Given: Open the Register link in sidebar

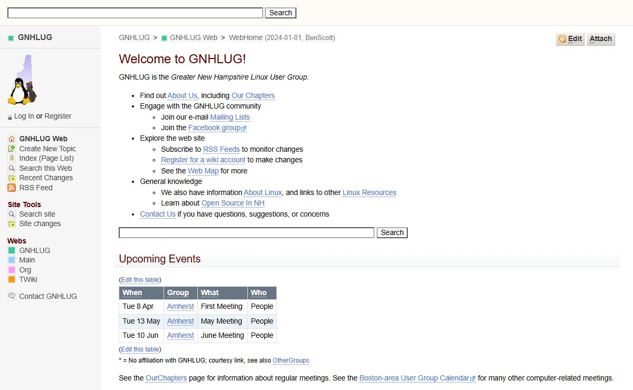Looking at the screenshot, I should pyautogui.click(x=58, y=116).
